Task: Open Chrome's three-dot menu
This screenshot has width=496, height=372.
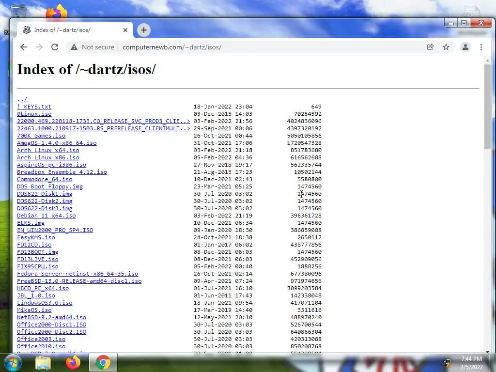Action: (481, 47)
